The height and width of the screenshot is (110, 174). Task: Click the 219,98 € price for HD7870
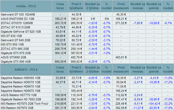(x=60, y=104)
